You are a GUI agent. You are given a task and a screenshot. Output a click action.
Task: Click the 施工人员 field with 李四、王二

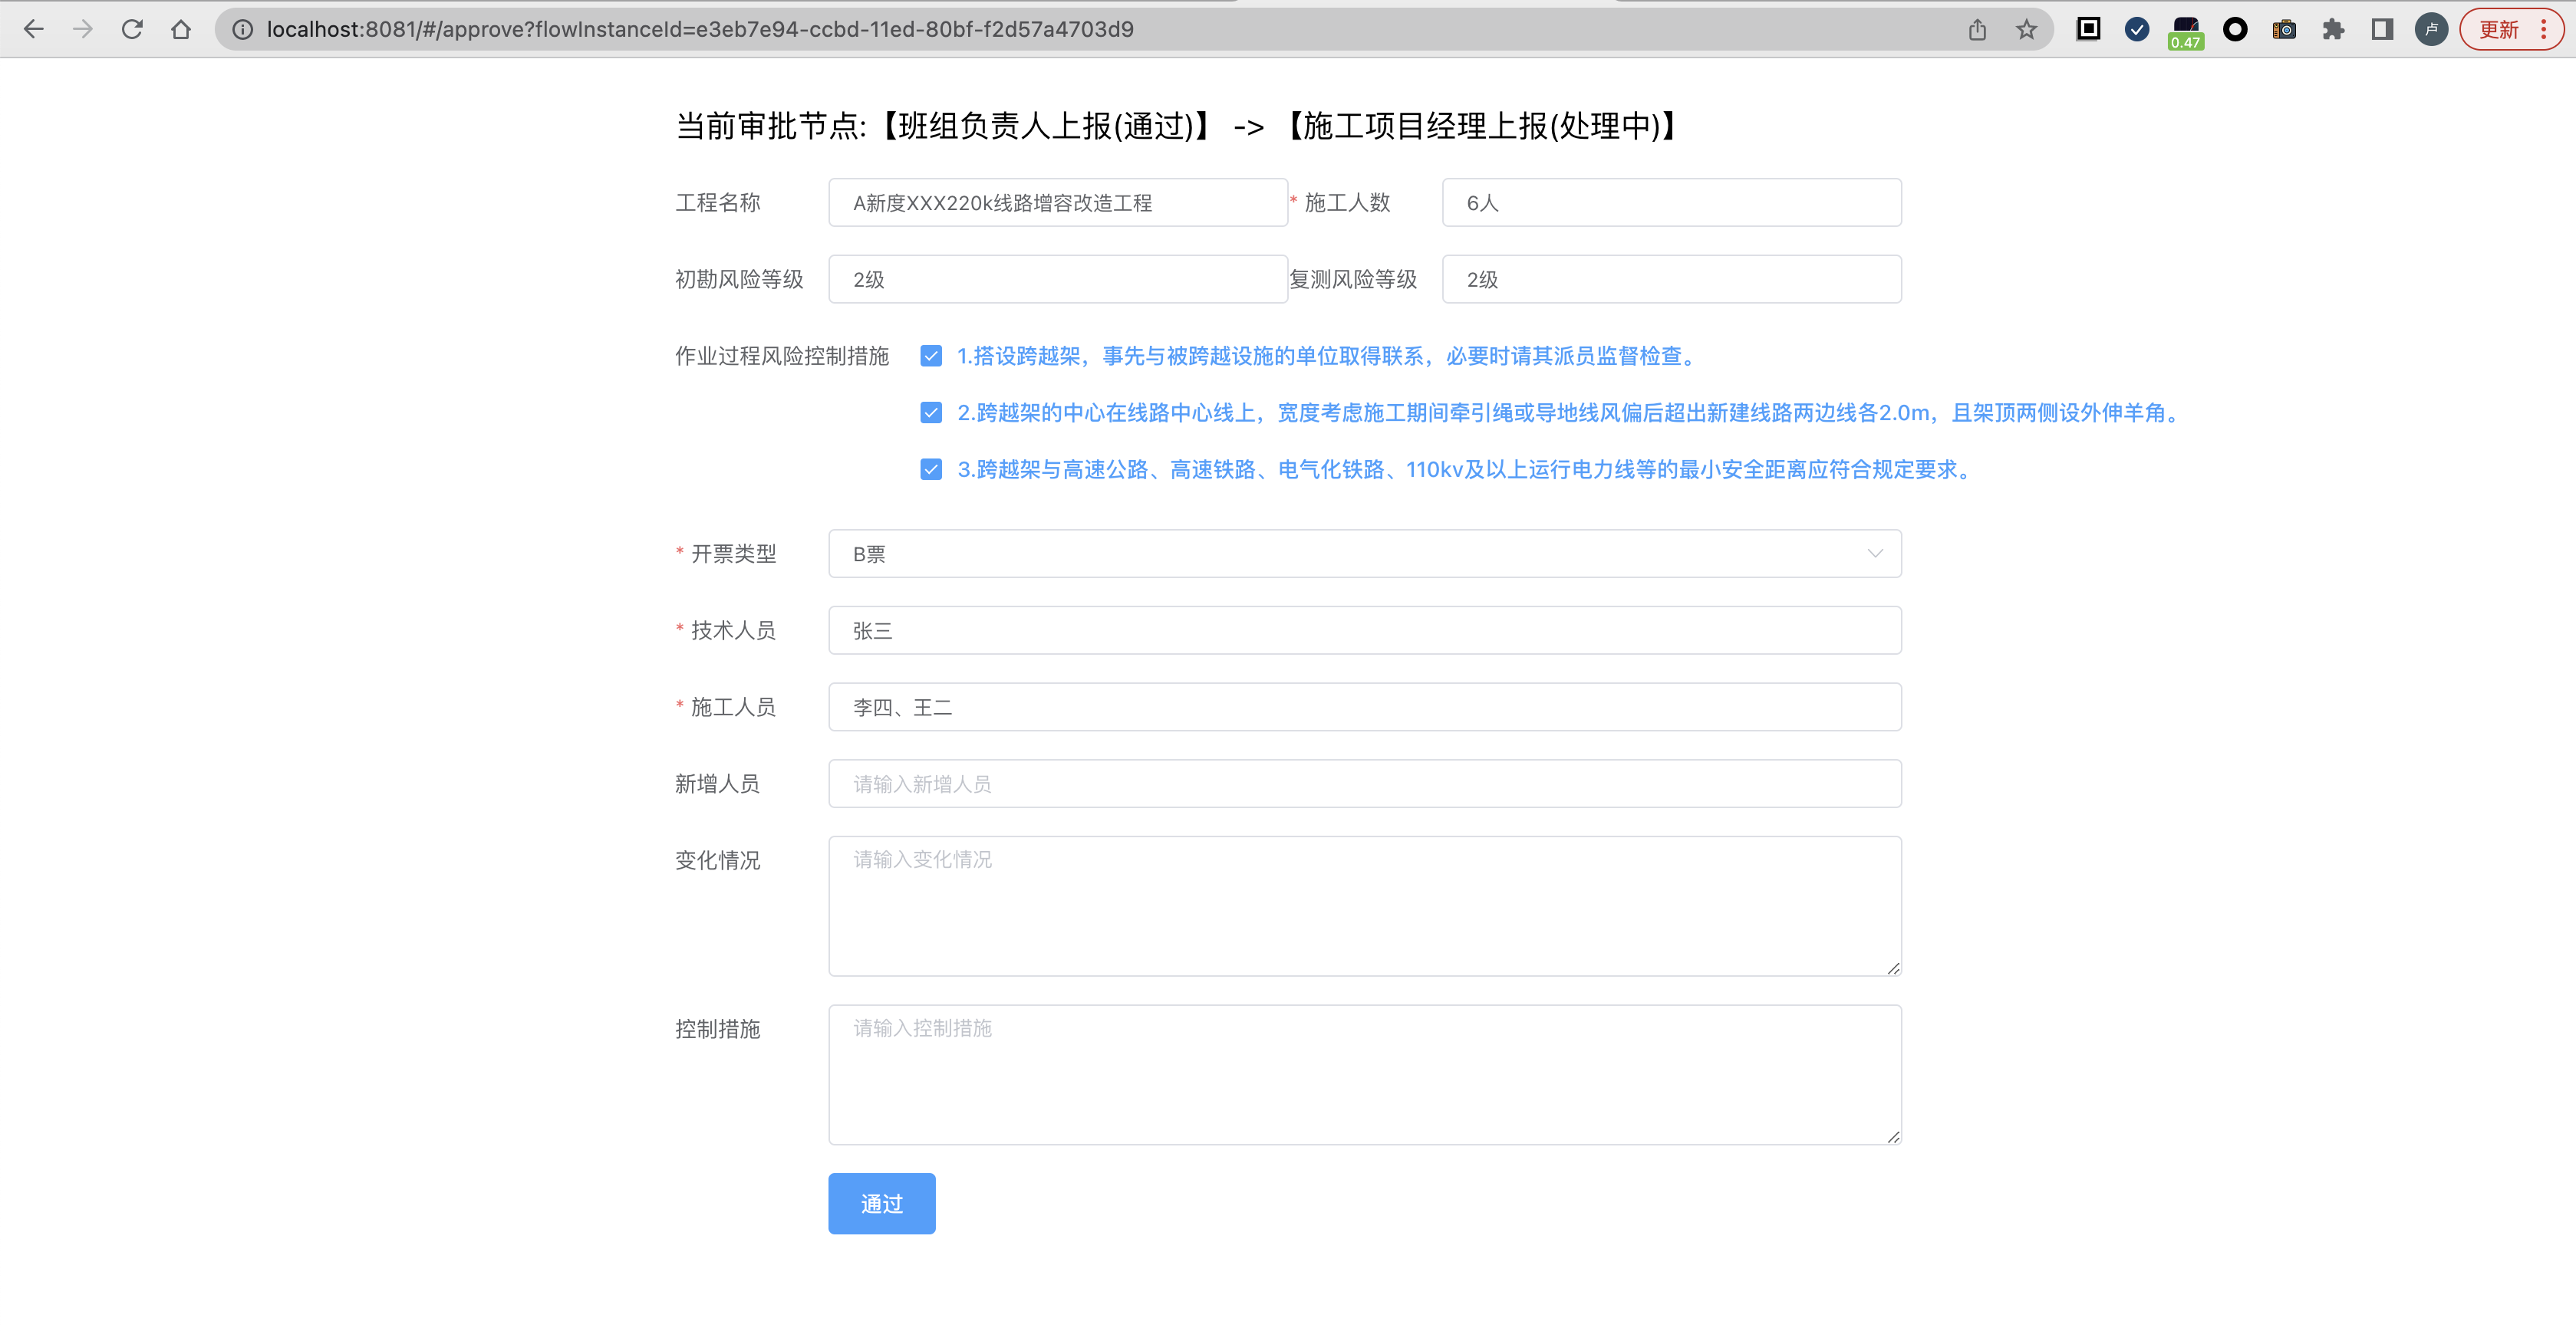click(x=1365, y=708)
